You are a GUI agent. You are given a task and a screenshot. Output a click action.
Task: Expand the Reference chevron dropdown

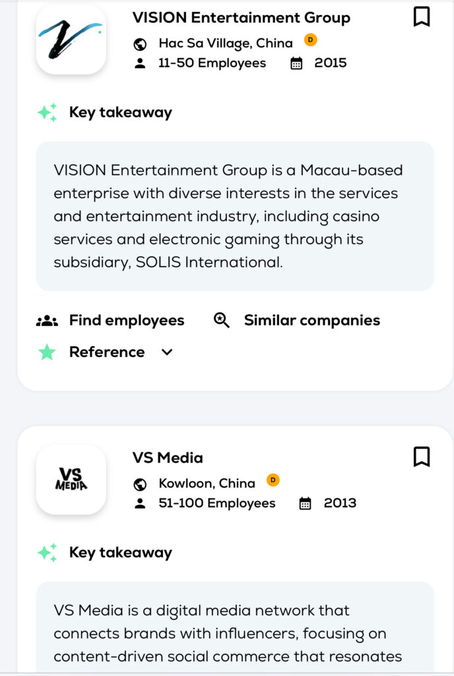click(x=167, y=353)
